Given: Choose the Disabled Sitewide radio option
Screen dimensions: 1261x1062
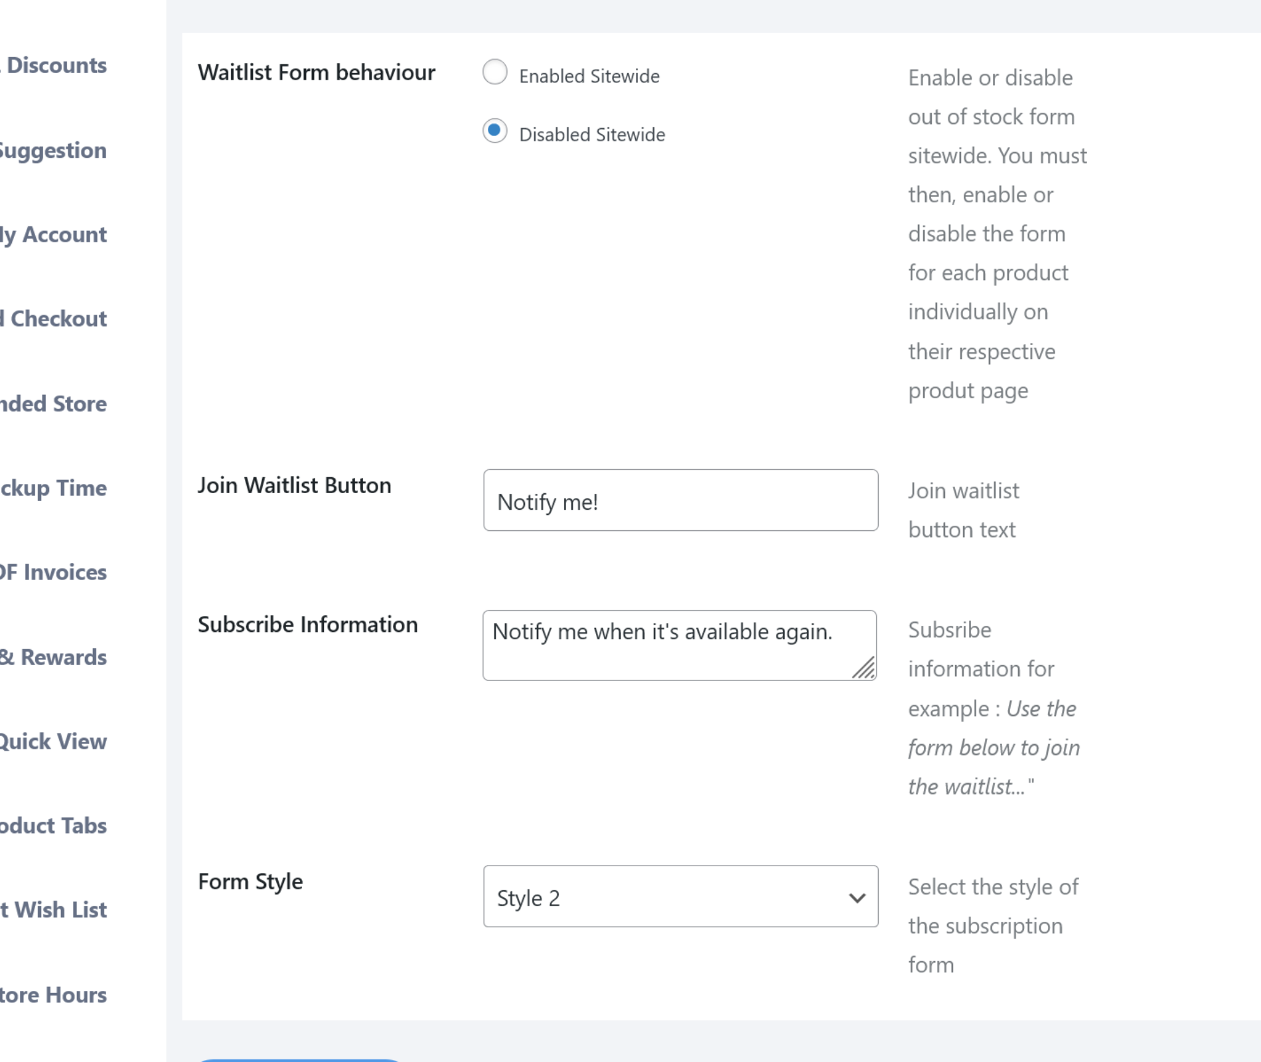Looking at the screenshot, I should [x=495, y=131].
